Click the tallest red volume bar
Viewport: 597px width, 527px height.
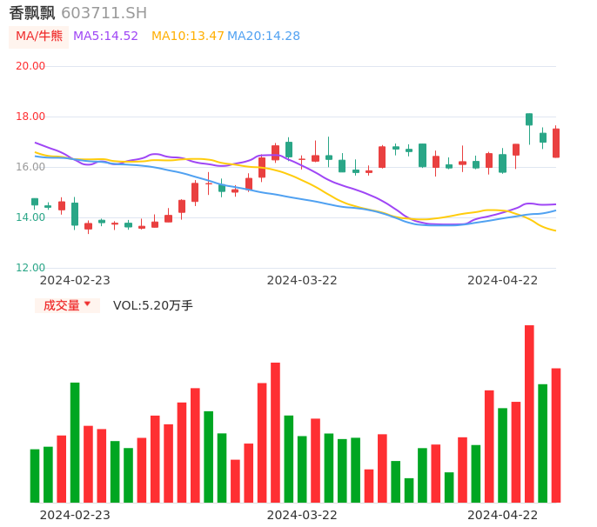529,413
